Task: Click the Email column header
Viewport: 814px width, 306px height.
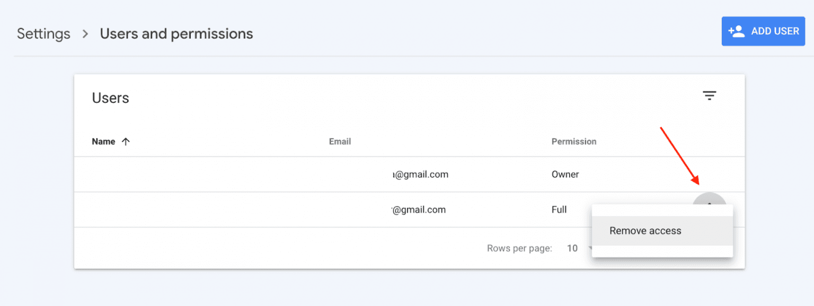Action: pos(340,141)
